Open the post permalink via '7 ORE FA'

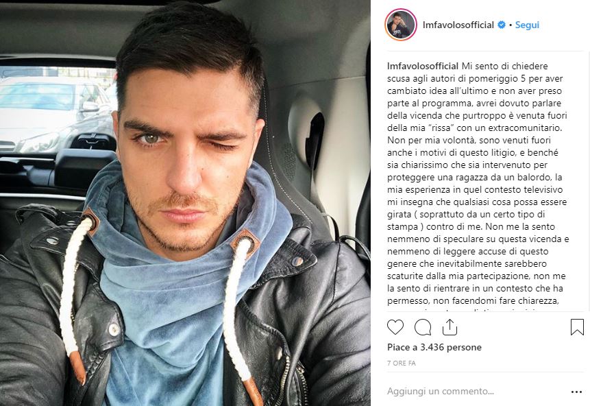[x=401, y=363]
